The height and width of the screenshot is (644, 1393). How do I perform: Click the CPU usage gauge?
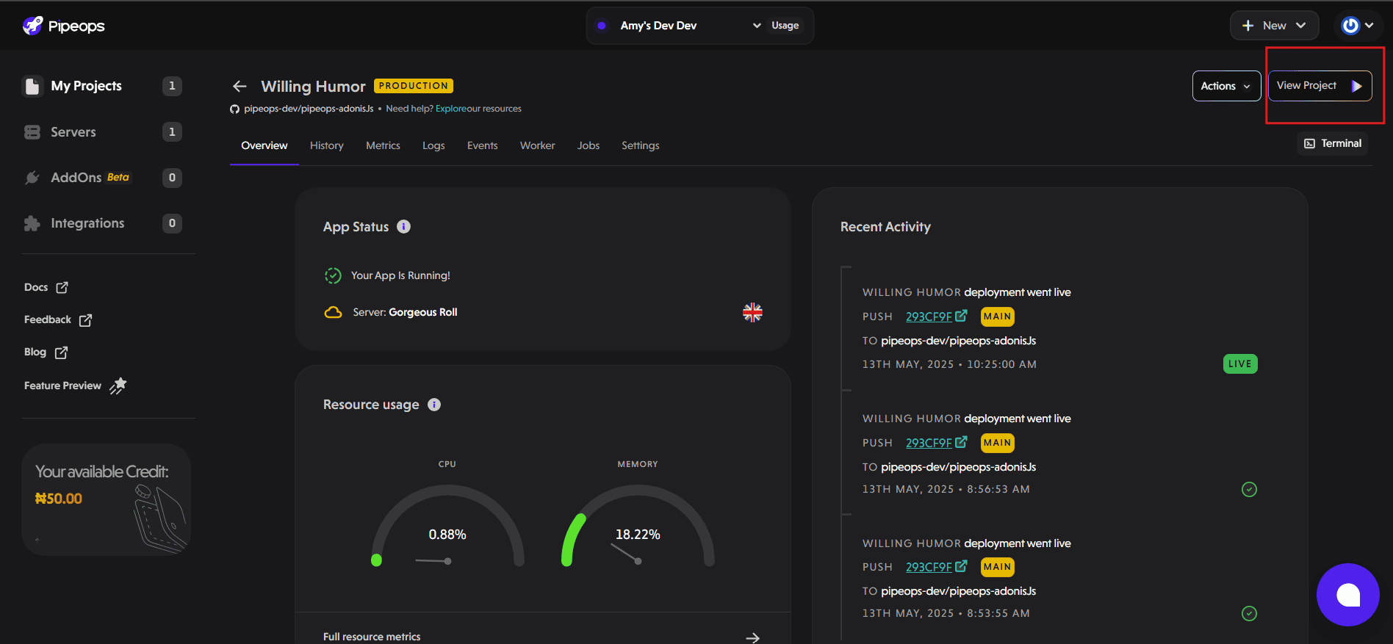(x=447, y=526)
